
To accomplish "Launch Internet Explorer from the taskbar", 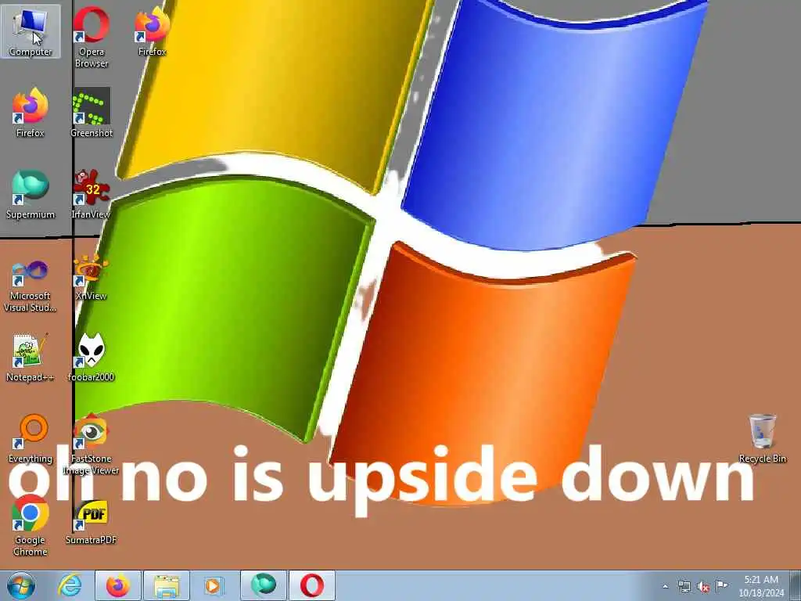I will click(70, 585).
